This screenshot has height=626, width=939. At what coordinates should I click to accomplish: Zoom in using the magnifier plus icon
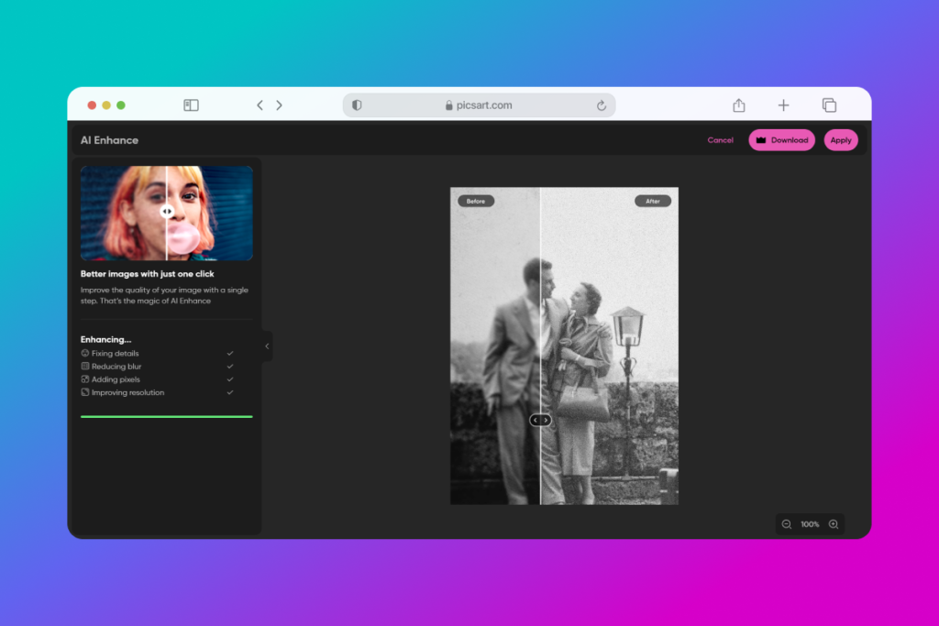pyautogui.click(x=833, y=523)
